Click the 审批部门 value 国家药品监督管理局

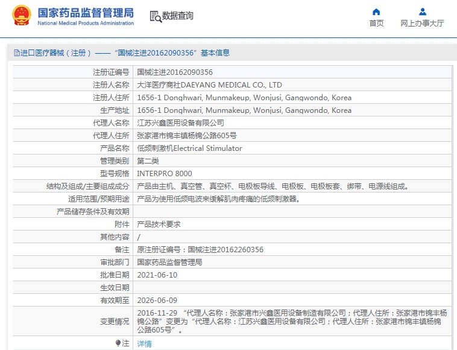click(x=169, y=262)
